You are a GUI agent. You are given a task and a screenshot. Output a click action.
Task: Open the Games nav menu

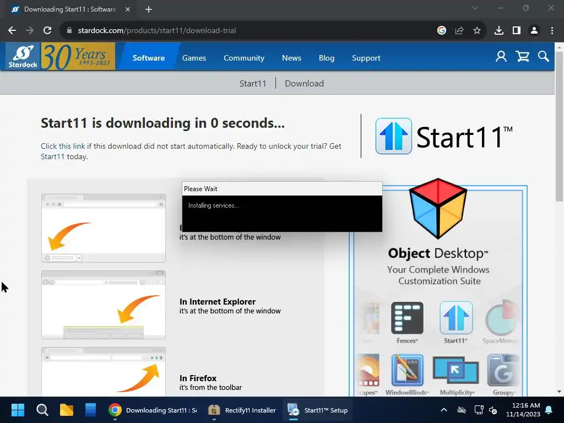click(x=194, y=58)
